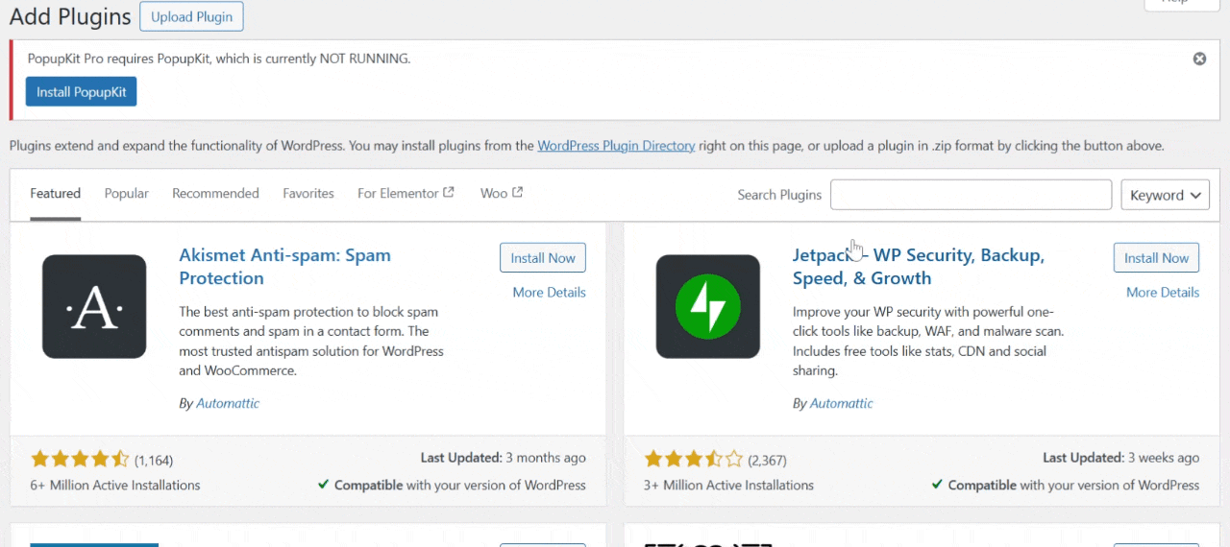Open the Keyword search type dropdown

tap(1166, 194)
